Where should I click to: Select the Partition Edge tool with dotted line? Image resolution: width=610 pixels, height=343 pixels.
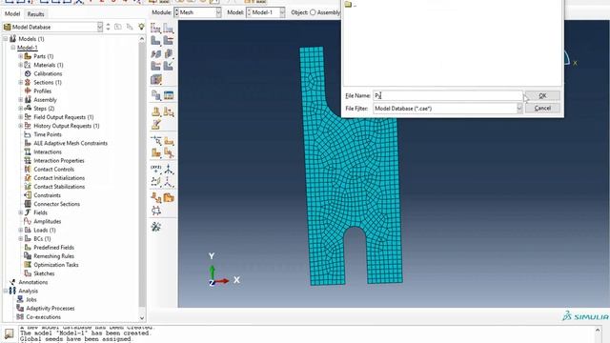pyautogui.click(x=156, y=141)
